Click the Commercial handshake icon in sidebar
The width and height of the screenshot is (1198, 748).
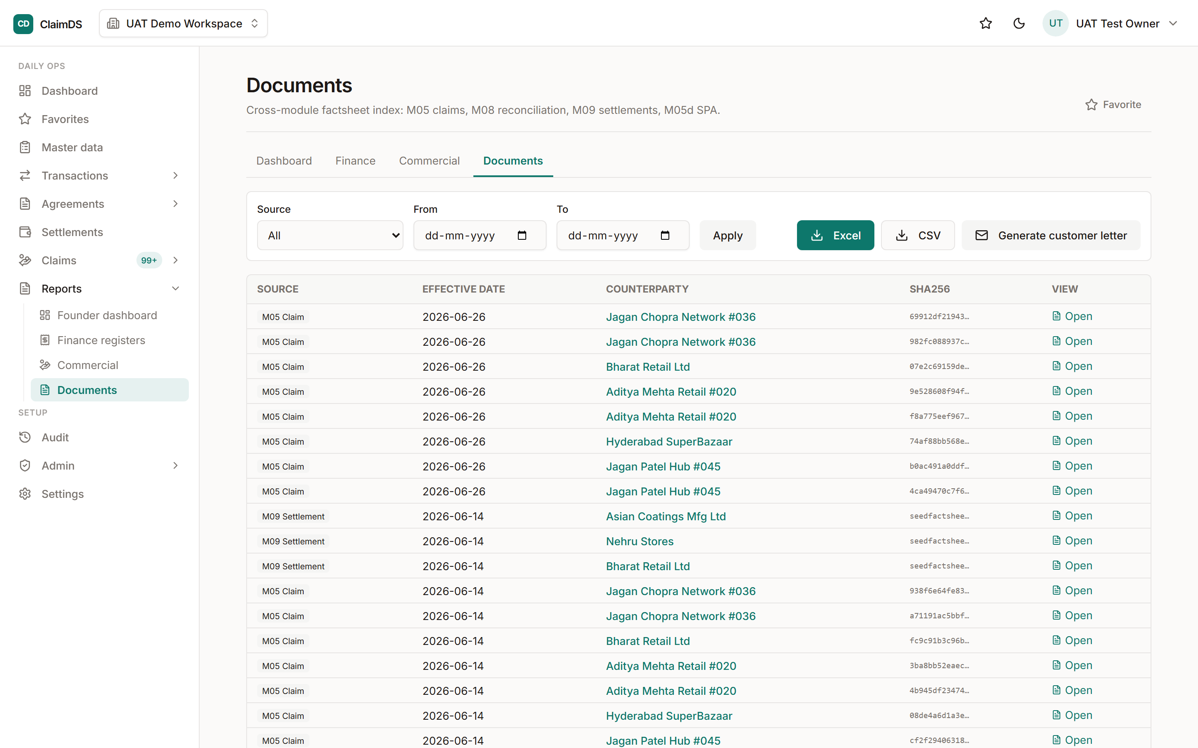coord(45,364)
